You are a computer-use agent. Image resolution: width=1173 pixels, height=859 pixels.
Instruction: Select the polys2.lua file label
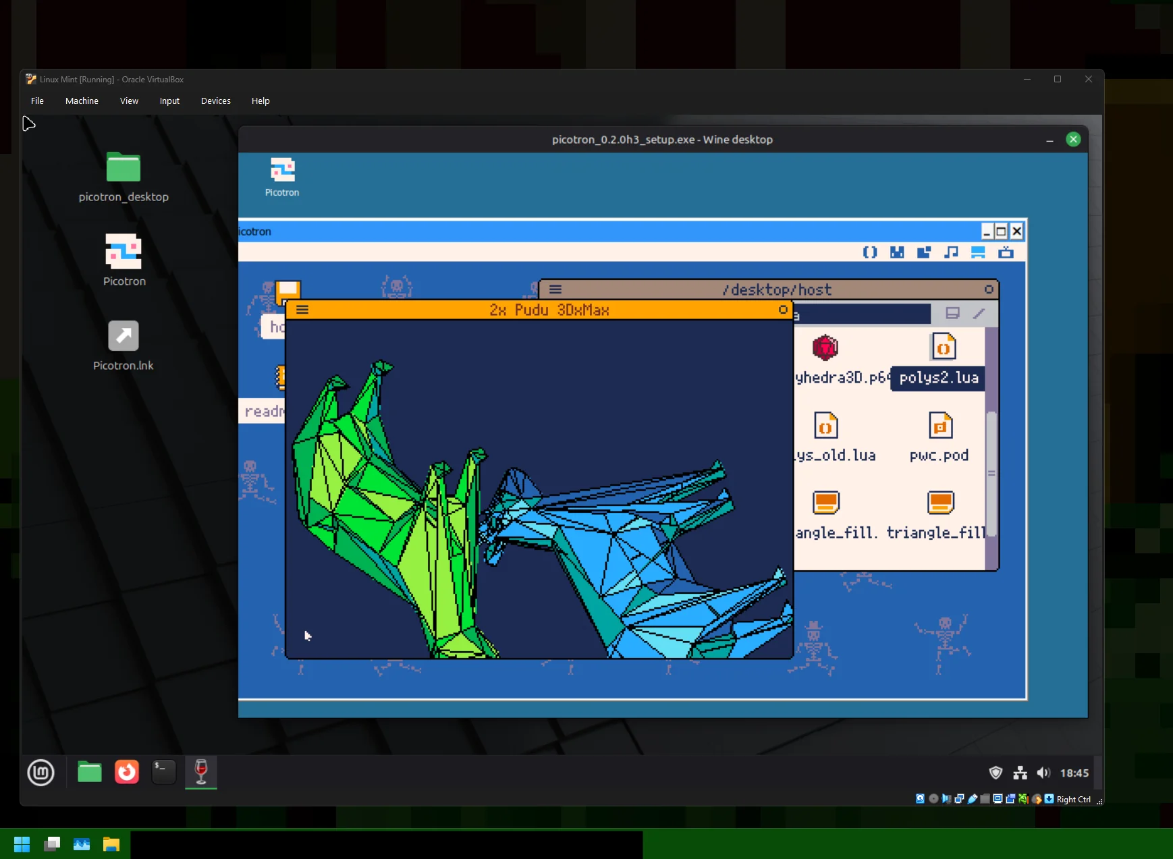[x=938, y=378]
